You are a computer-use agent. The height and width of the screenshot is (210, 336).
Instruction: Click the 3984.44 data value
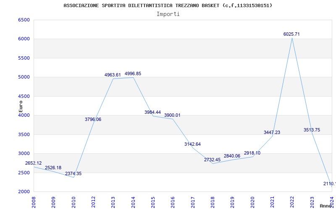click(152, 112)
